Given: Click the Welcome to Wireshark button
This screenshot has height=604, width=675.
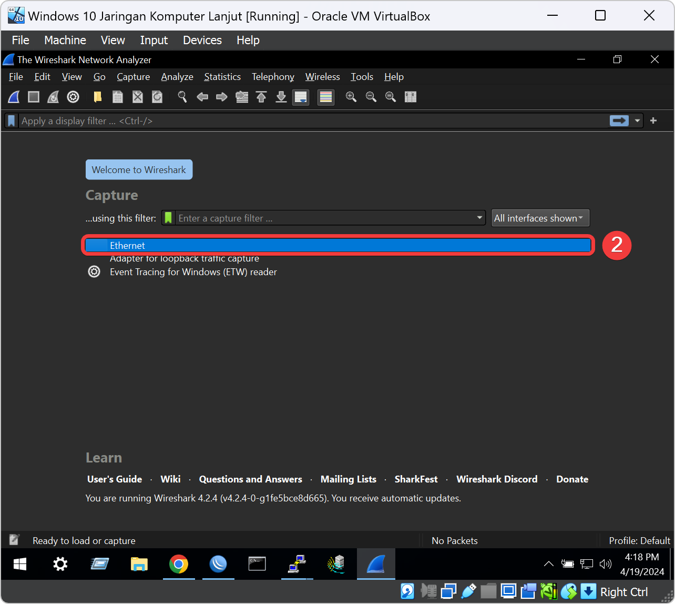Looking at the screenshot, I should coord(139,169).
